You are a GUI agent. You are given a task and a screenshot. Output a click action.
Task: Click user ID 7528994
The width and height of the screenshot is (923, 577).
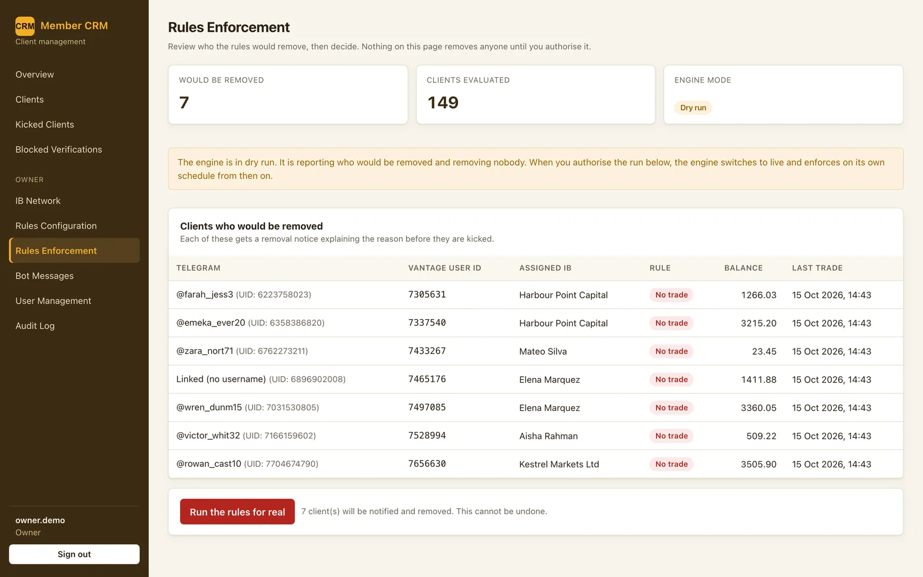point(427,436)
